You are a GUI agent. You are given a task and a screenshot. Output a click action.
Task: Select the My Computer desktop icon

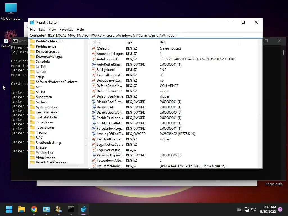(11, 12)
